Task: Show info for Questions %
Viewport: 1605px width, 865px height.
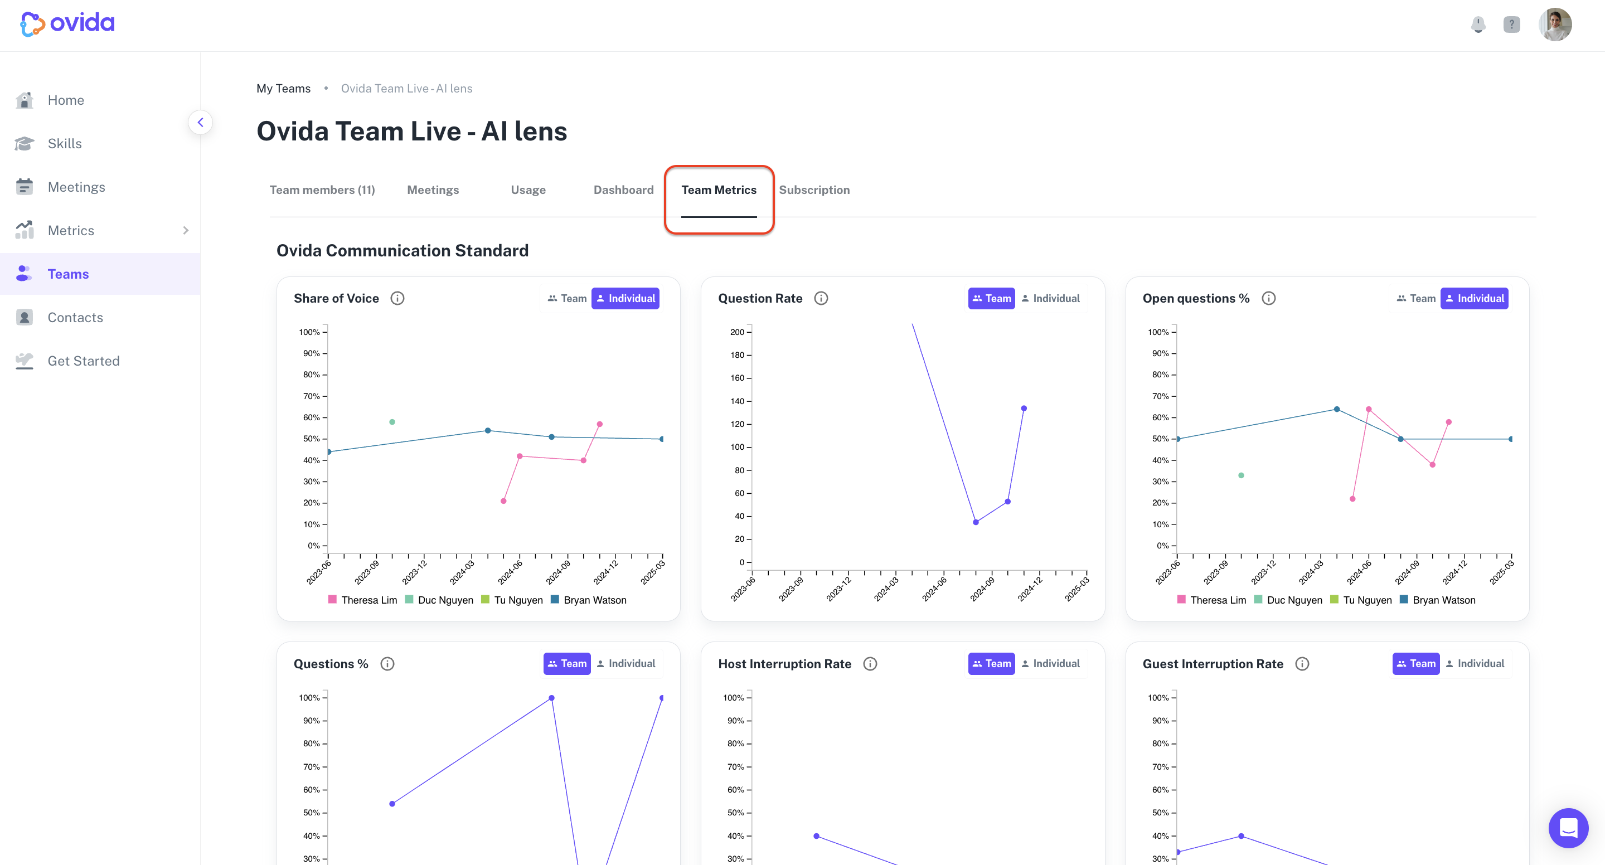Action: (387, 664)
